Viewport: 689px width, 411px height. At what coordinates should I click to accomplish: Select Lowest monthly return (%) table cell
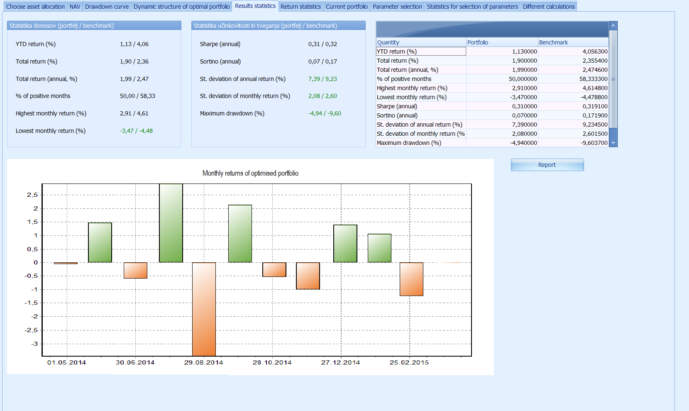coord(421,97)
